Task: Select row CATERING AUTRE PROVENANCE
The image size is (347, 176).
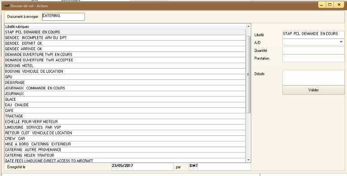Action: 125,150
